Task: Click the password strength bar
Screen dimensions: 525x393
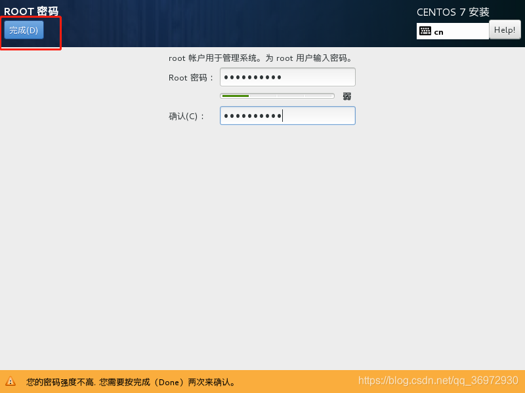Action: click(277, 96)
